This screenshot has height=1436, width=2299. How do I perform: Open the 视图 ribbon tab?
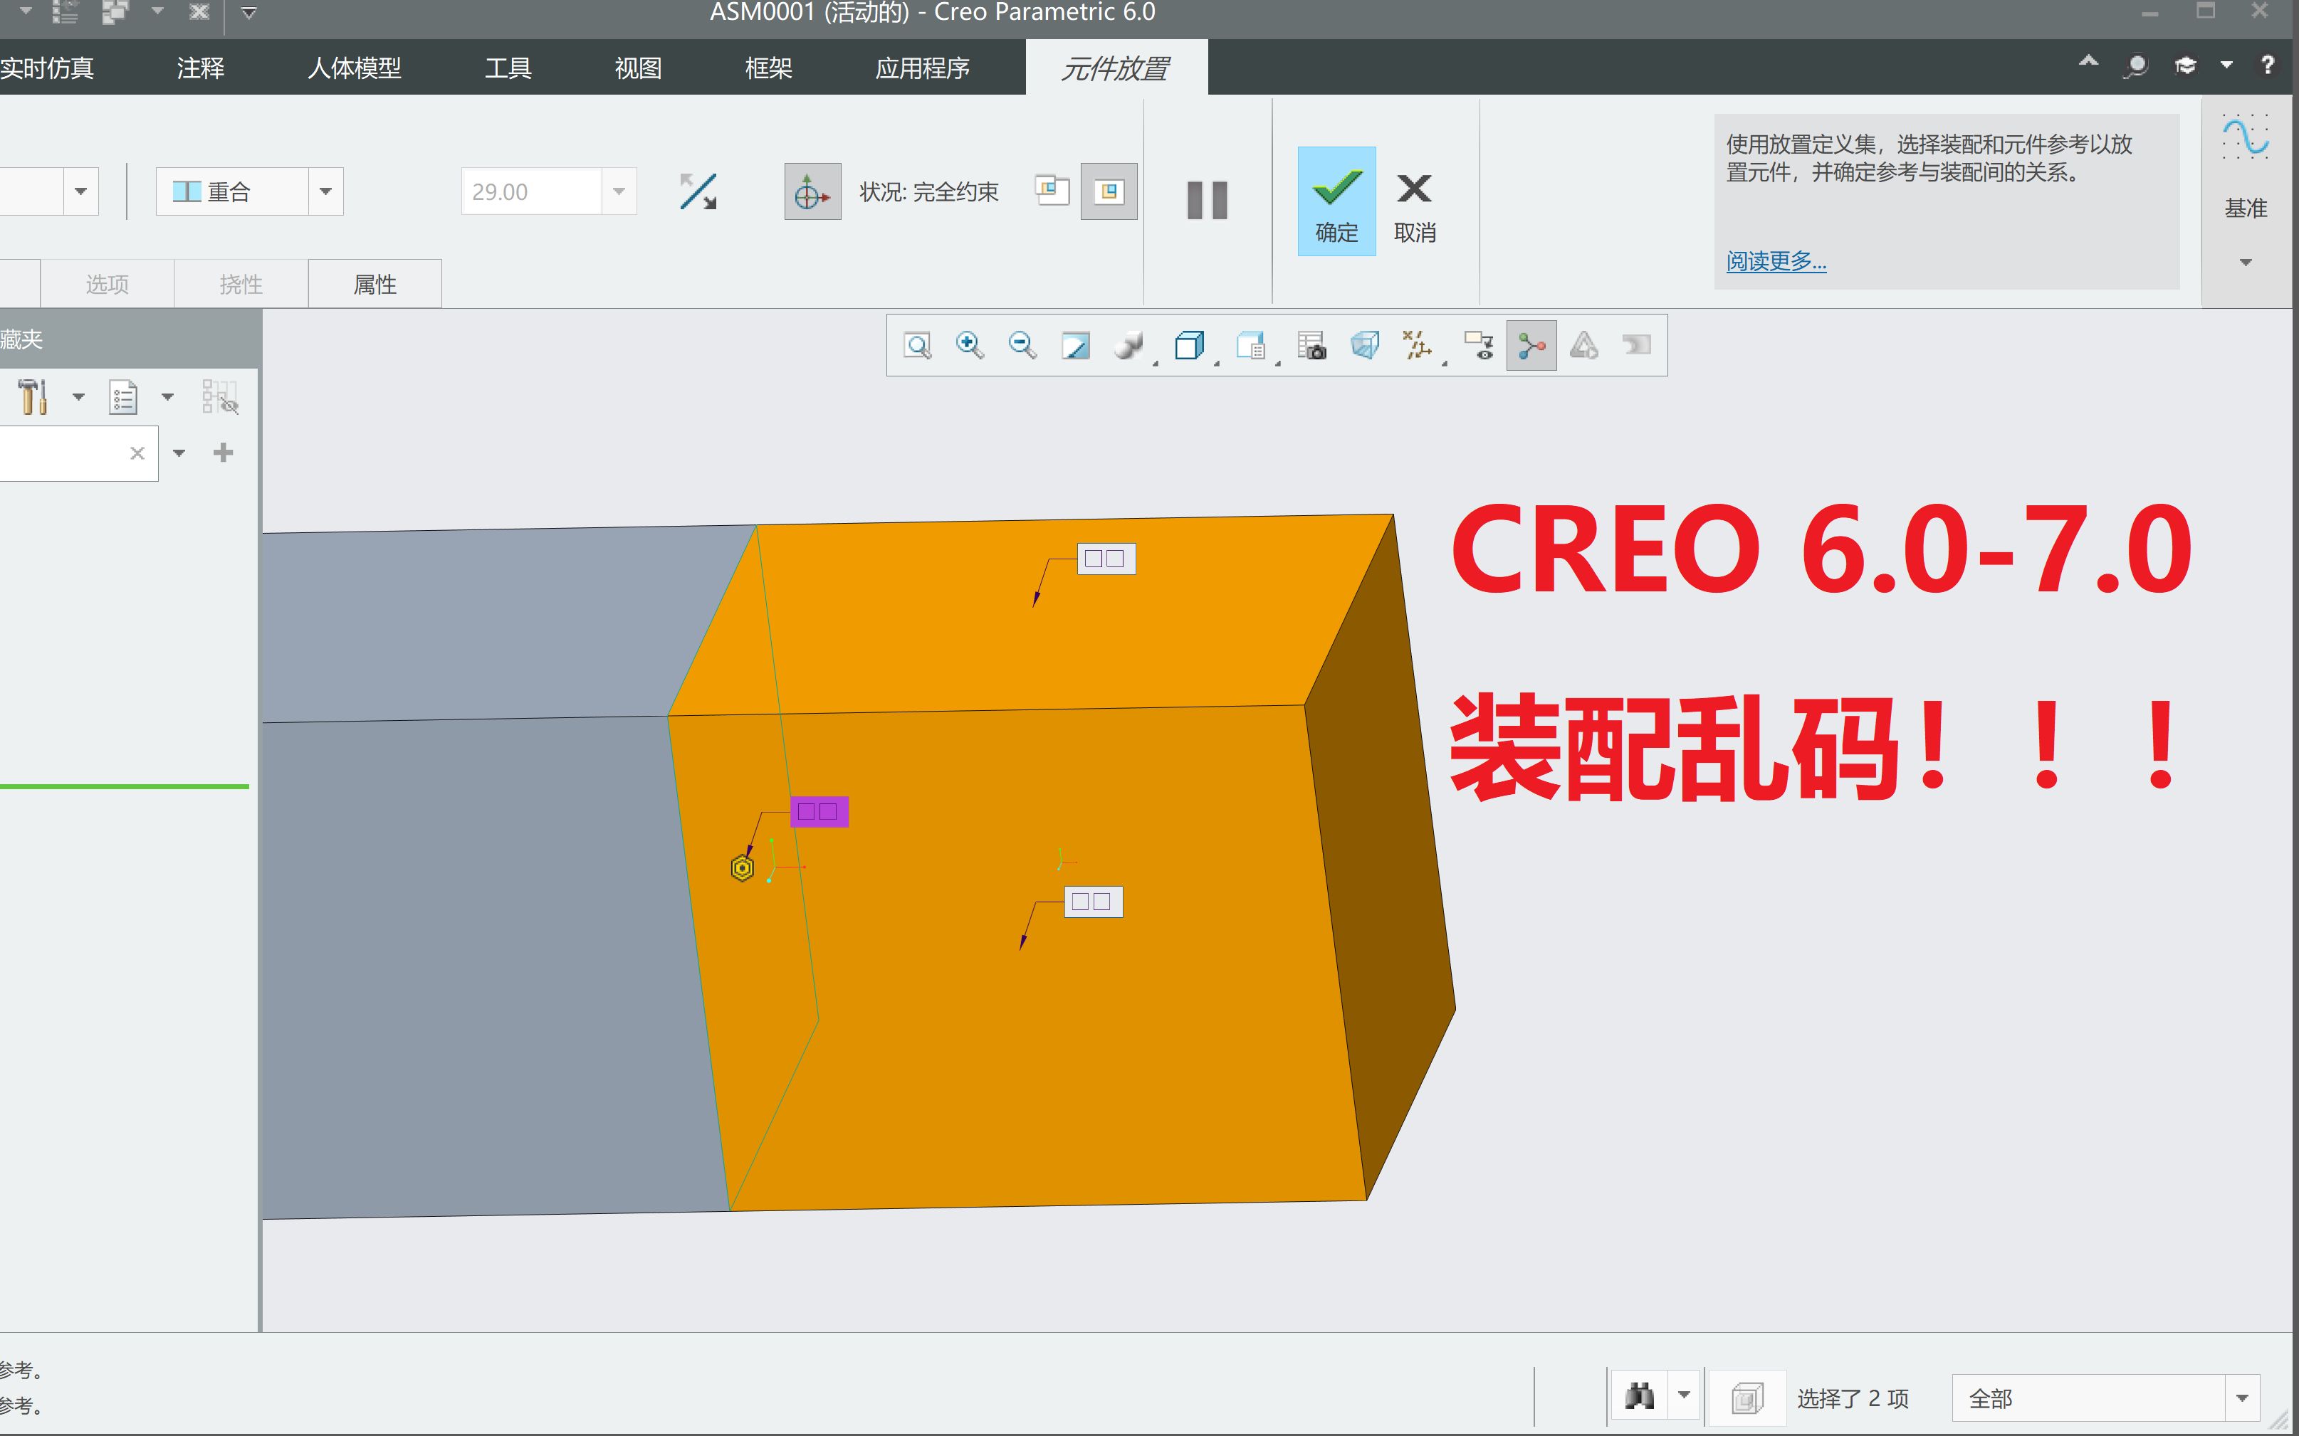[x=637, y=66]
